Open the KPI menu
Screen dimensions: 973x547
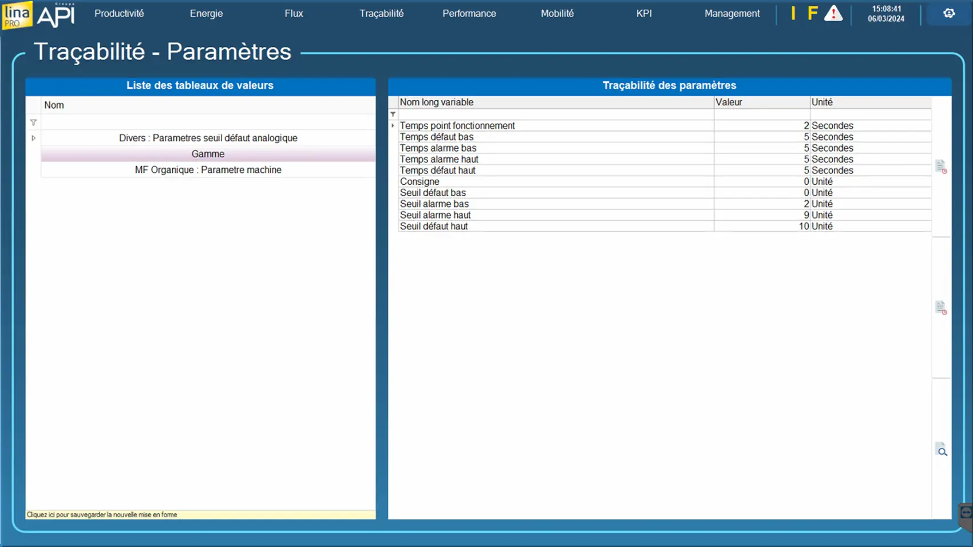[644, 14]
